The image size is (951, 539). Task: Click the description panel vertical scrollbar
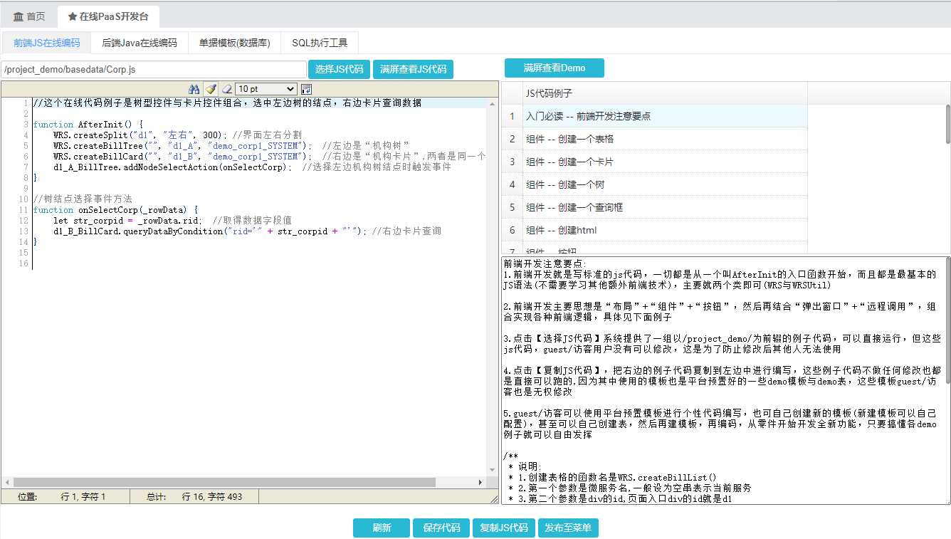click(x=947, y=320)
